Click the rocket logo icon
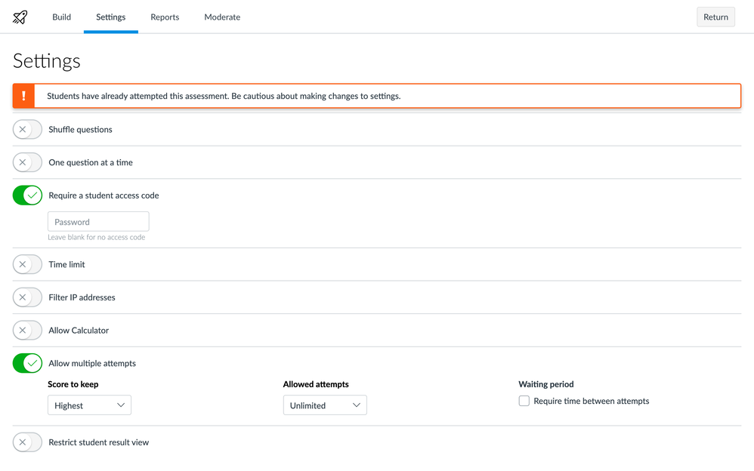 pyautogui.click(x=20, y=17)
